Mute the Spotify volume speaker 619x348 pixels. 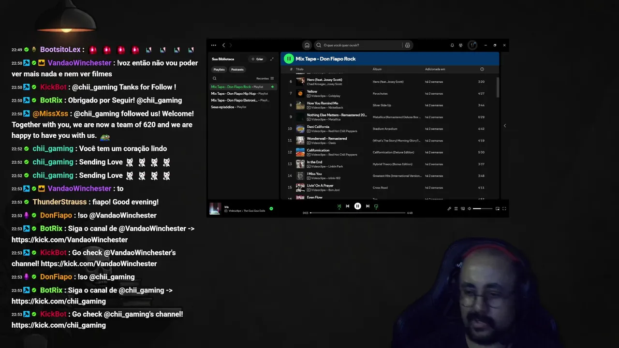click(469, 209)
